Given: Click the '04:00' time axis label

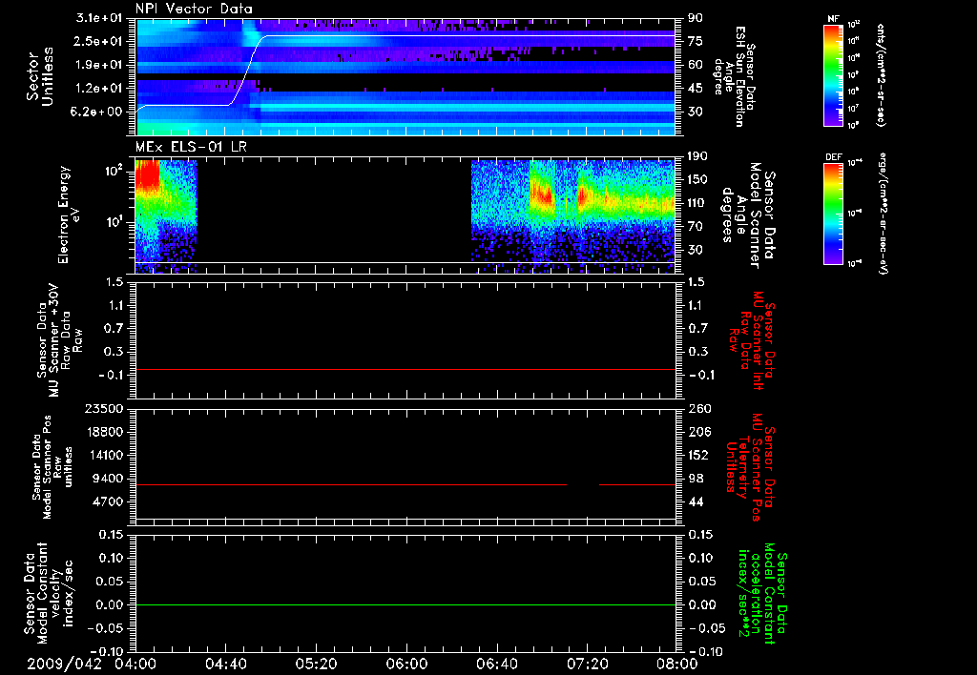Looking at the screenshot, I should click(x=135, y=664).
